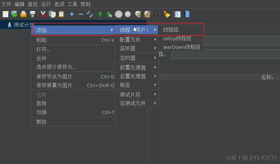Click the Clear gear-and-broom icon

pyautogui.click(x=138, y=14)
